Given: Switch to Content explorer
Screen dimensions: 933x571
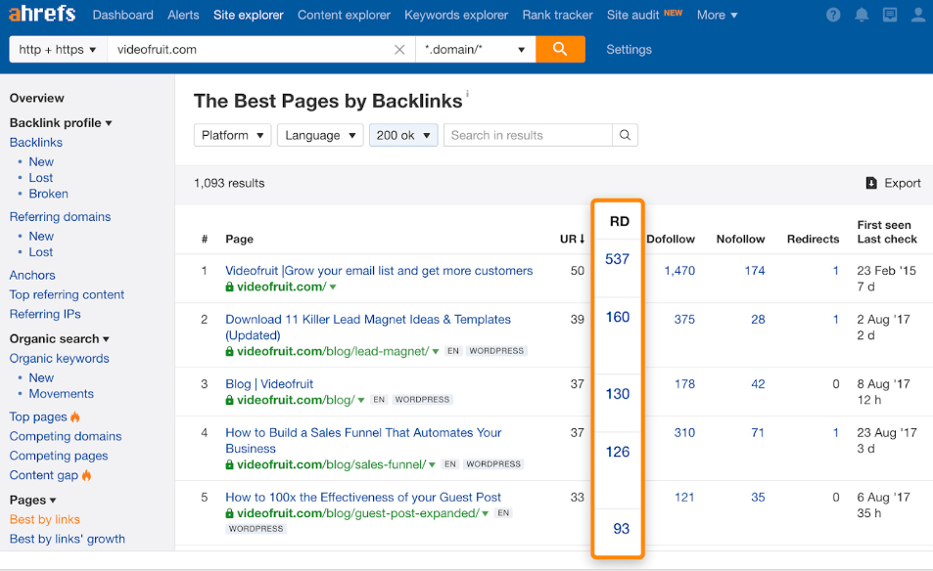Looking at the screenshot, I should pos(344,15).
